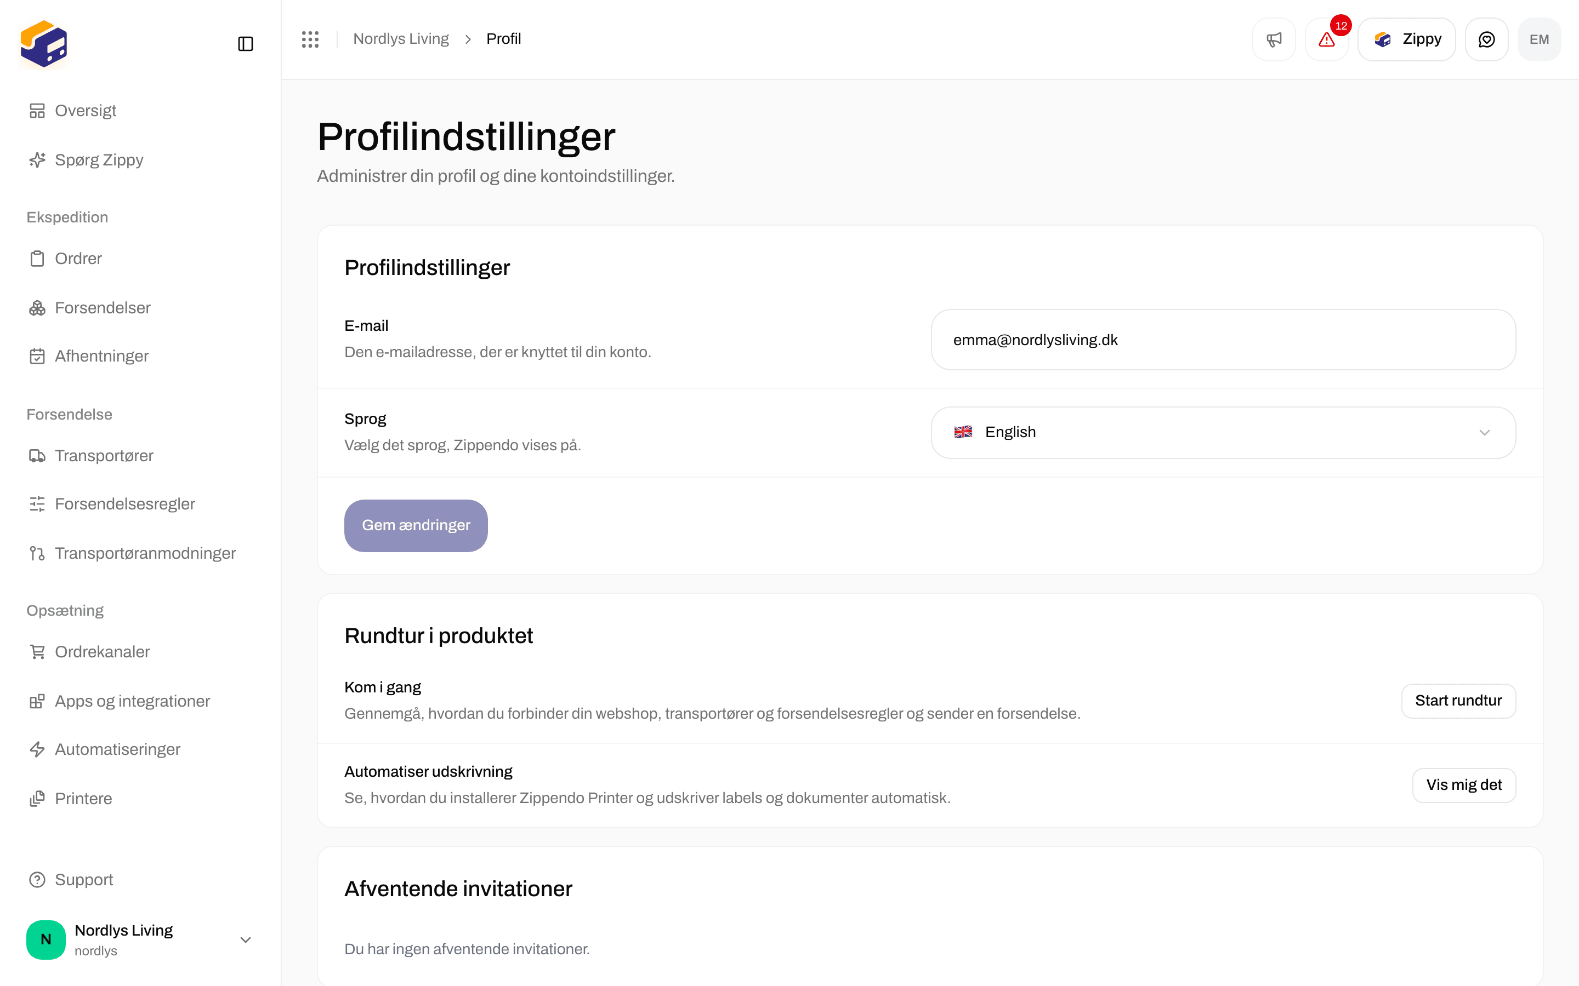This screenshot has width=1579, height=986.
Task: Expand the Nordlys Living workspace chevron
Action: click(x=245, y=939)
